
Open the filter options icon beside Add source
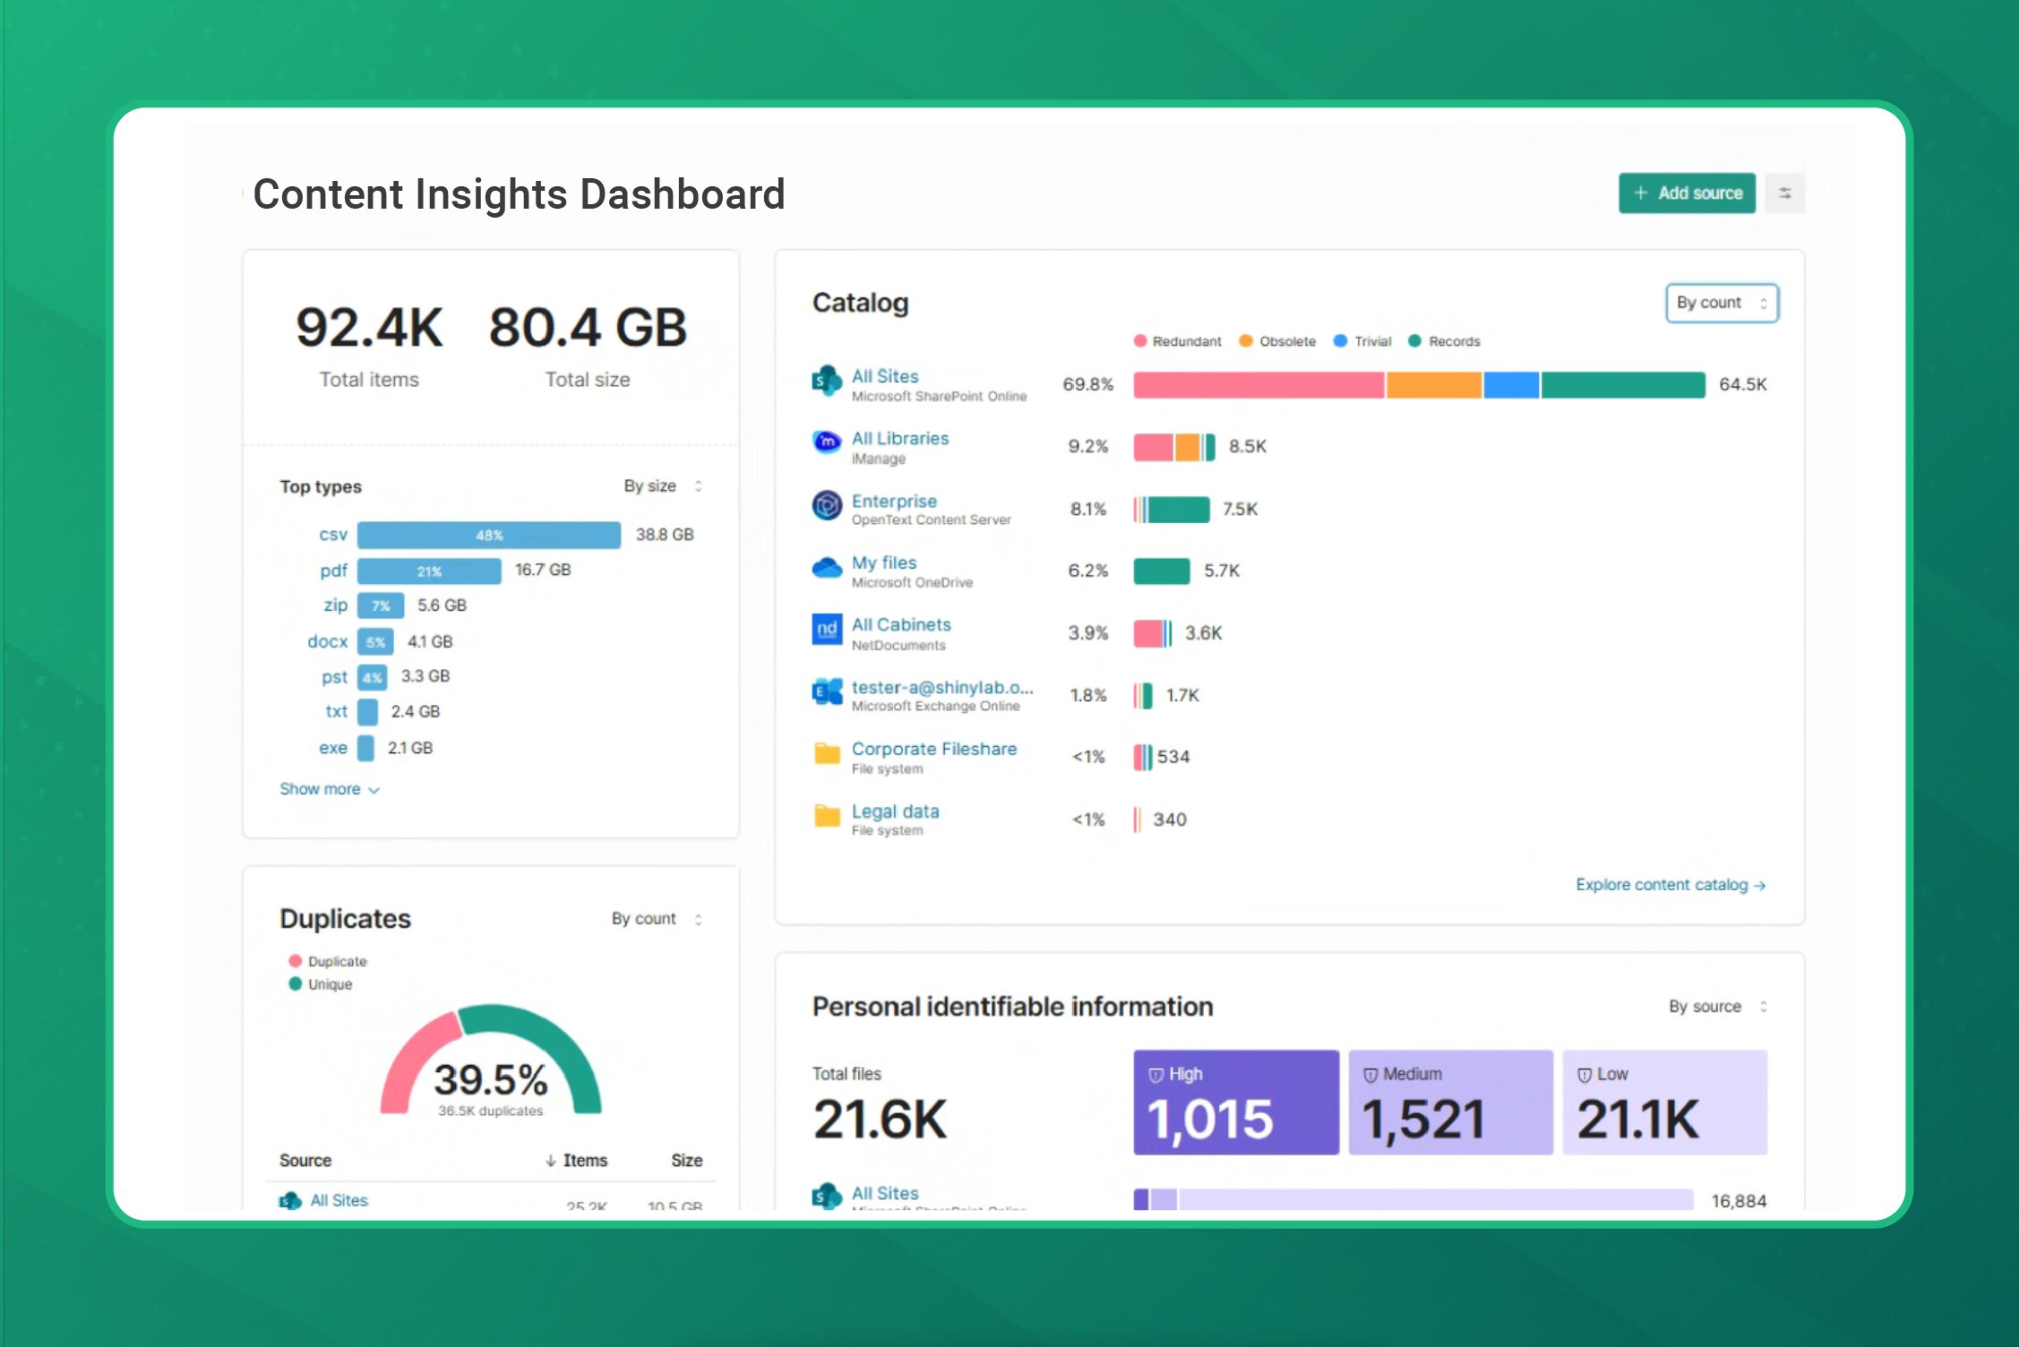click(x=1785, y=193)
